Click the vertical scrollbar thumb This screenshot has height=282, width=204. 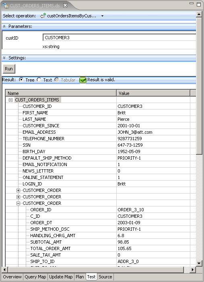click(199, 86)
